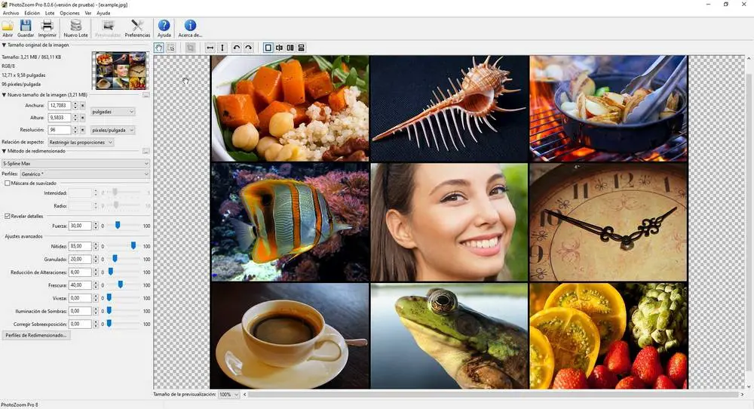Collapse Tamaño original de la imagen section

click(x=4, y=45)
